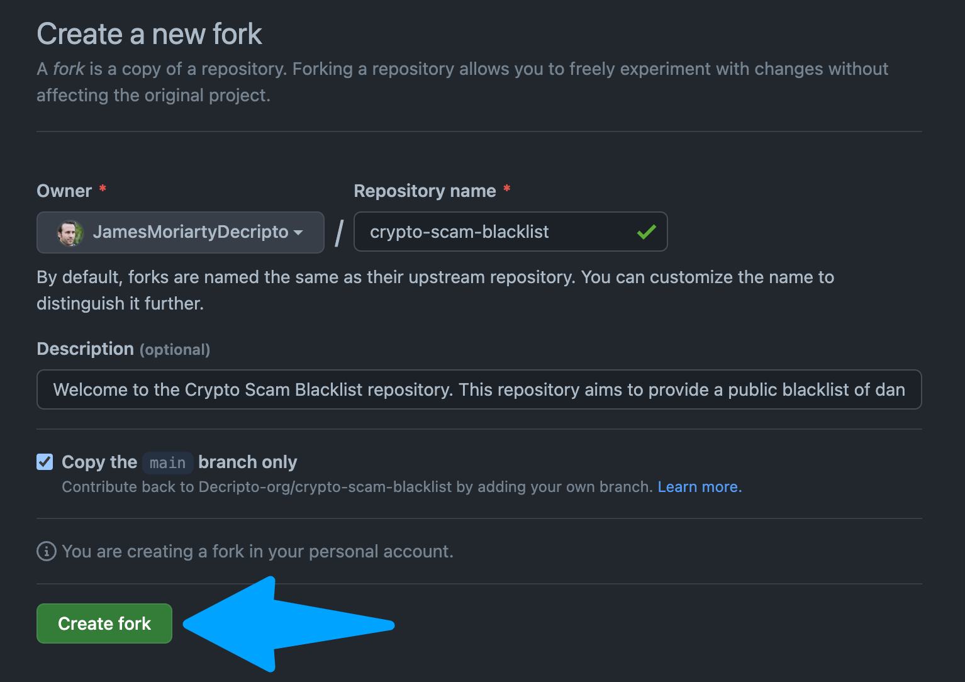Click the green checkmark in repository name field
Image resolution: width=965 pixels, height=682 pixels.
pyautogui.click(x=645, y=232)
